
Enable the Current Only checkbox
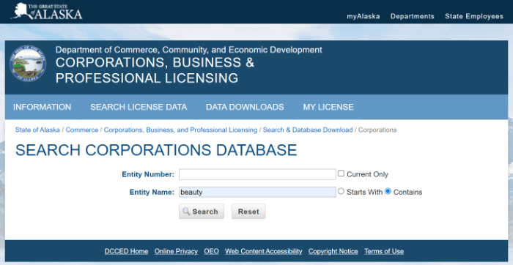tap(341, 173)
